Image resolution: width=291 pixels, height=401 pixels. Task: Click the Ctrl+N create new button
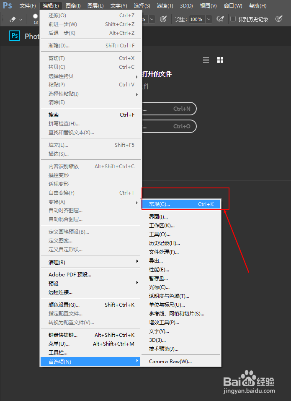tap(169, 109)
